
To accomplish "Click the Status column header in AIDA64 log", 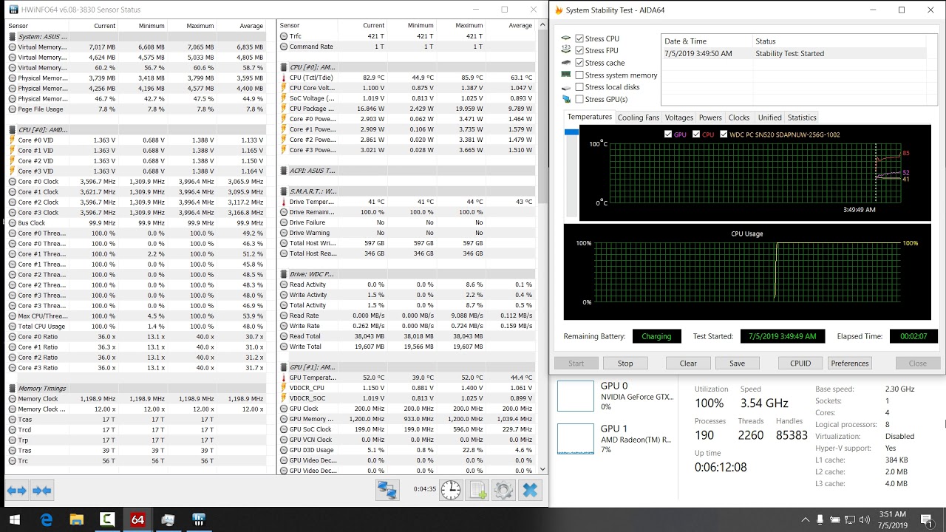I will click(840, 41).
